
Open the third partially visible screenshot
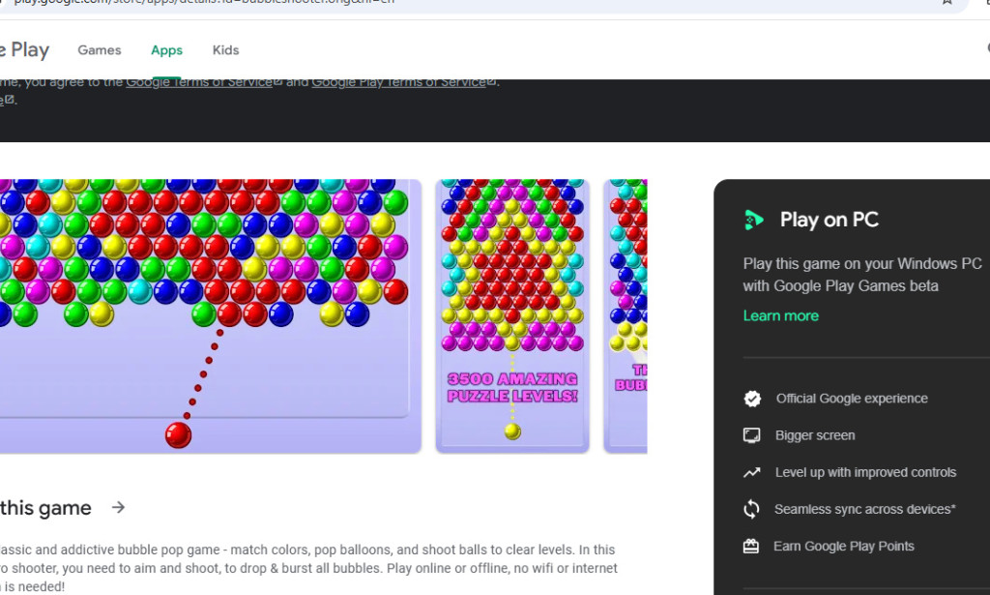[626, 315]
